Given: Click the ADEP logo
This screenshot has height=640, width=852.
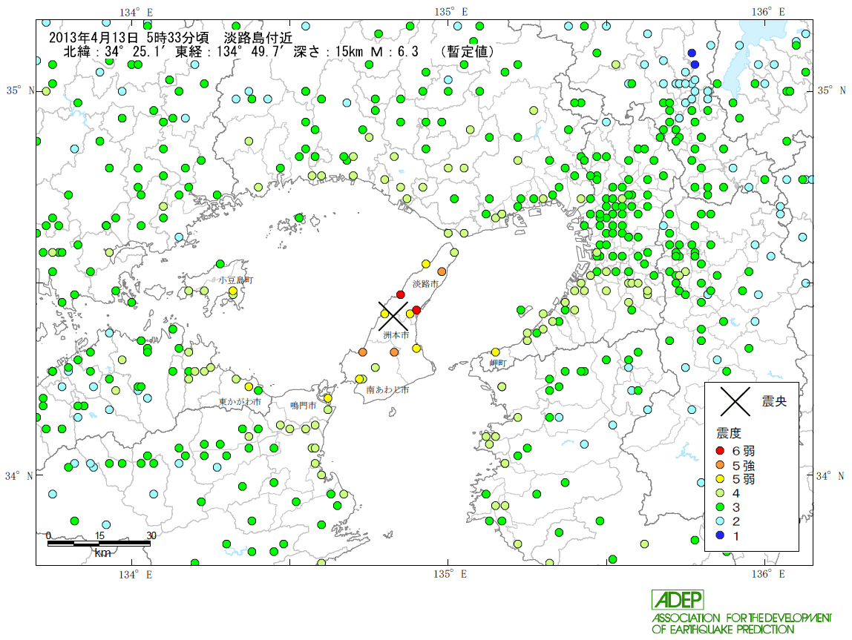Looking at the screenshot, I should point(678,600).
